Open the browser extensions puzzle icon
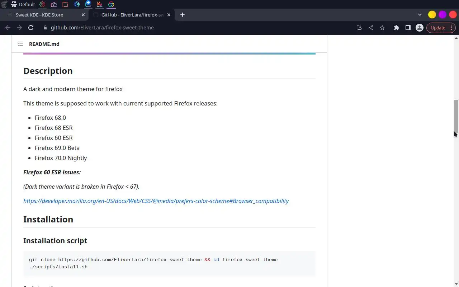This screenshot has height=287, width=459. (x=396, y=28)
